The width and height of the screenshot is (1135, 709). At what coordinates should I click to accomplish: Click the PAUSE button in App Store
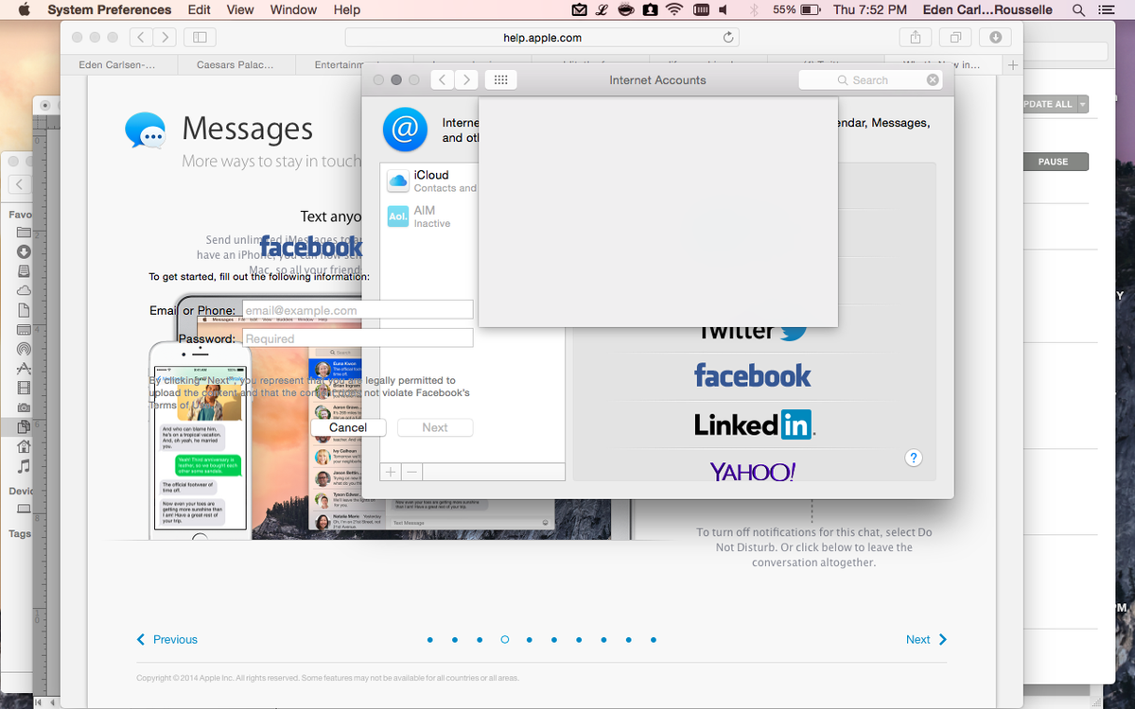click(x=1053, y=162)
